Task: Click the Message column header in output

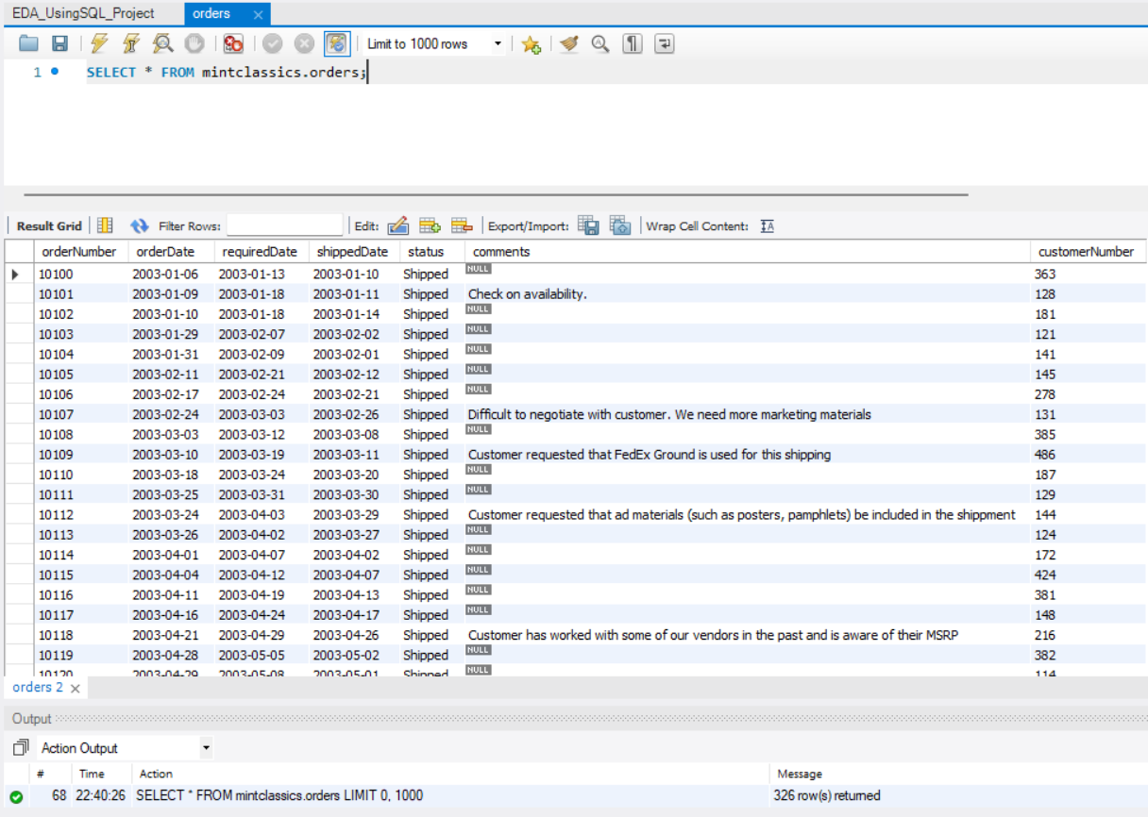Action: [800, 774]
